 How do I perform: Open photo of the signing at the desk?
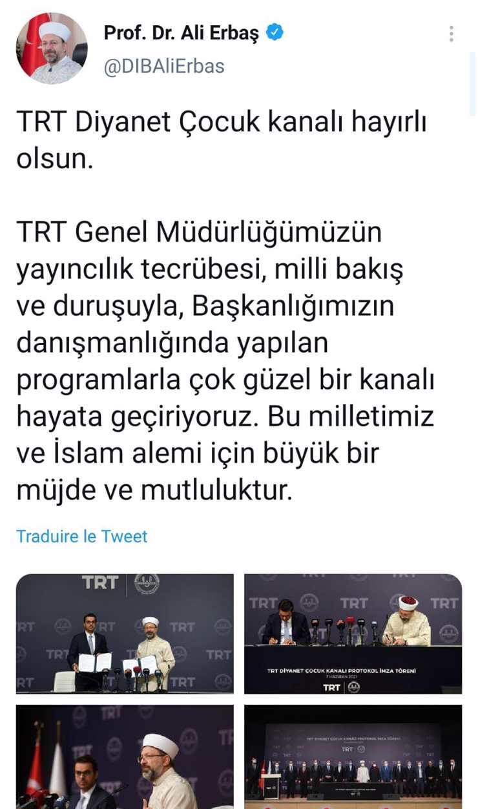(x=353, y=634)
